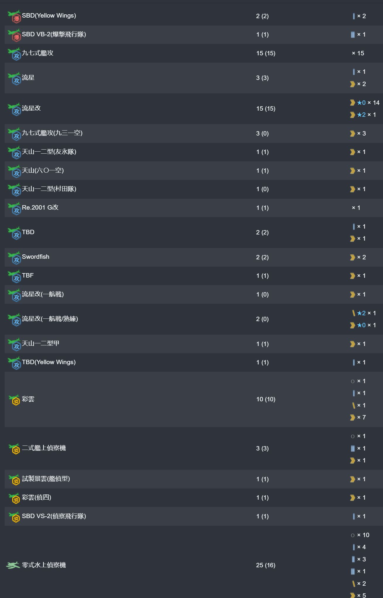Select the 流星改(一航戦/熟練) name
This screenshot has height=598, width=383.
coord(50,319)
